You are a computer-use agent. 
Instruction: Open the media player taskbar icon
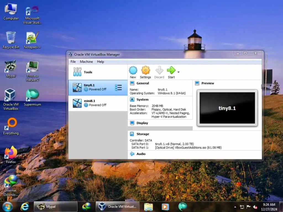coord(165,207)
